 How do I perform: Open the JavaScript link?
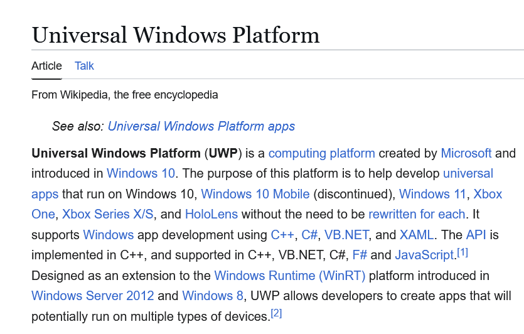pyautogui.click(x=424, y=255)
